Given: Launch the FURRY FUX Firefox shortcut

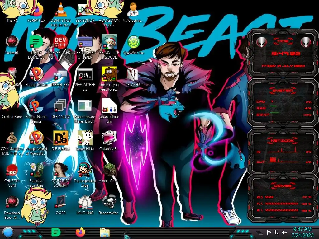Looking at the screenshot, I should click(x=36, y=12).
